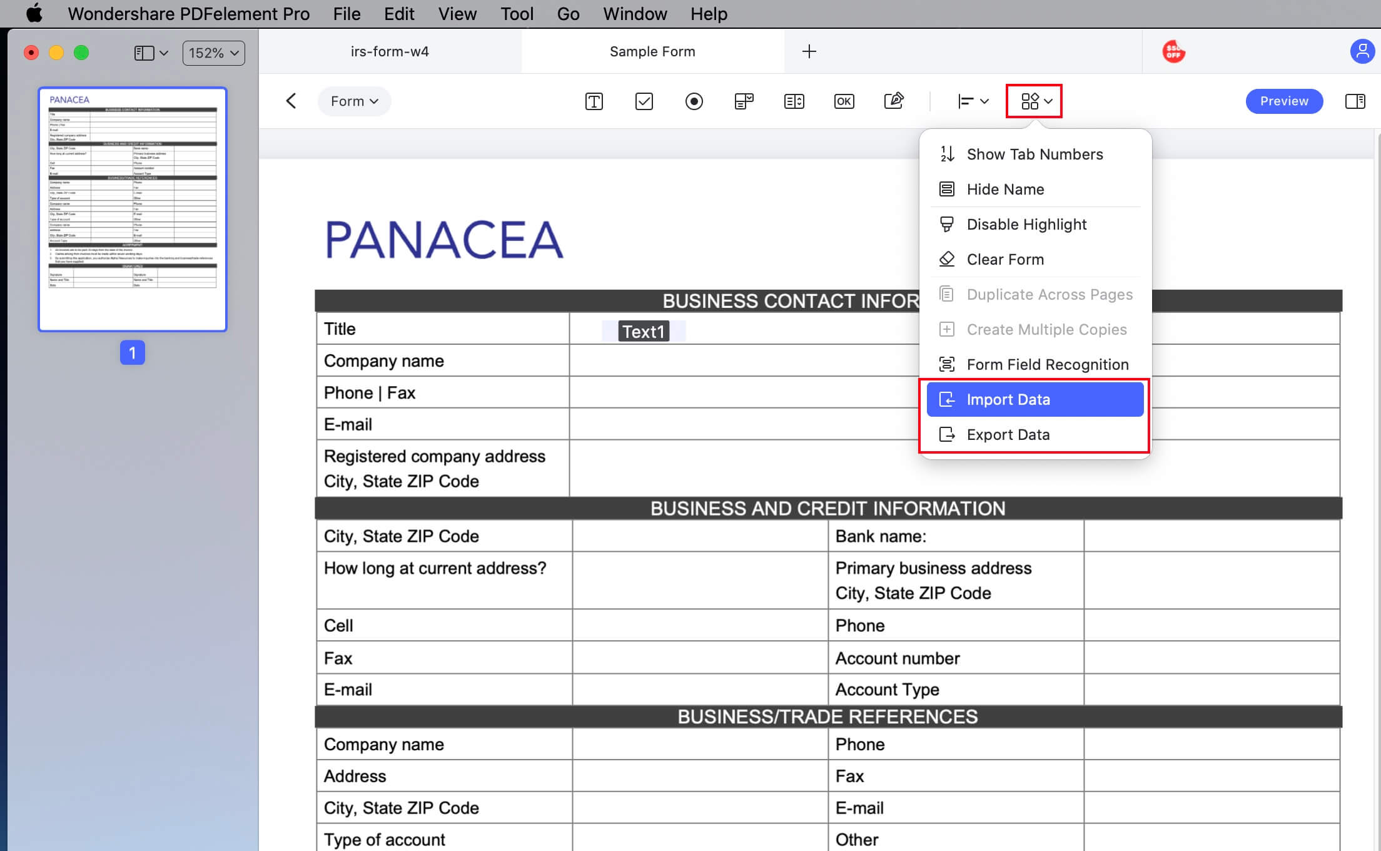Click the 'Registered company address' label
This screenshot has height=851, width=1381.
click(434, 456)
